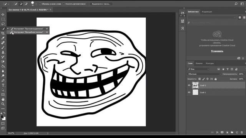Select the Eraser tool
Screen dimensions: 246x138
click(3, 62)
